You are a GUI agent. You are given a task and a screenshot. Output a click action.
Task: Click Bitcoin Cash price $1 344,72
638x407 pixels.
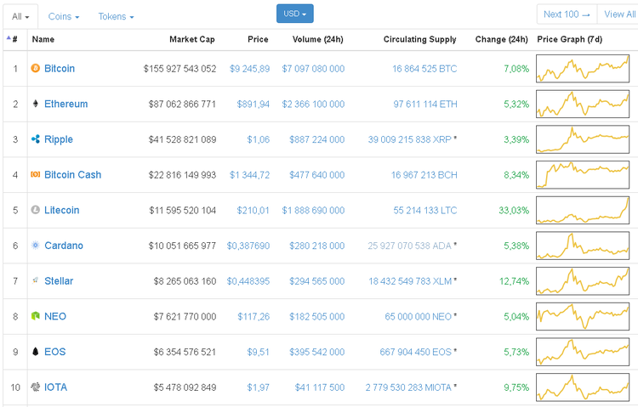249,175
